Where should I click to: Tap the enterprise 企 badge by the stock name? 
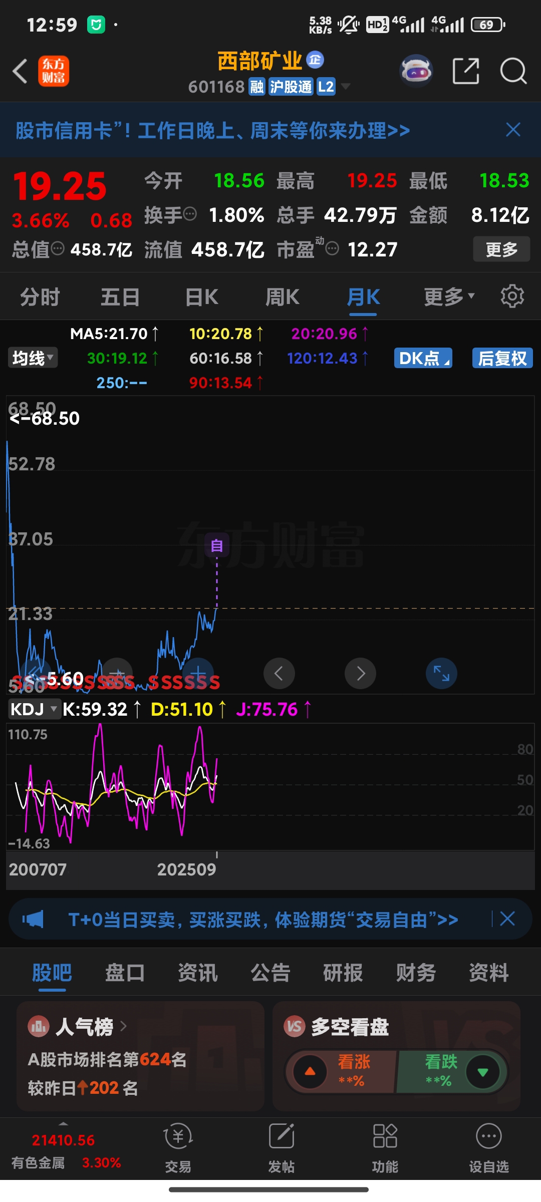tap(315, 60)
